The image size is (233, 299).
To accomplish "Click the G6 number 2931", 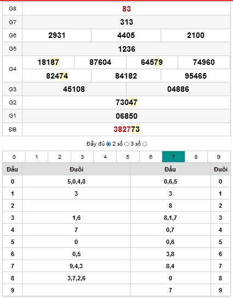I will [x=56, y=35].
